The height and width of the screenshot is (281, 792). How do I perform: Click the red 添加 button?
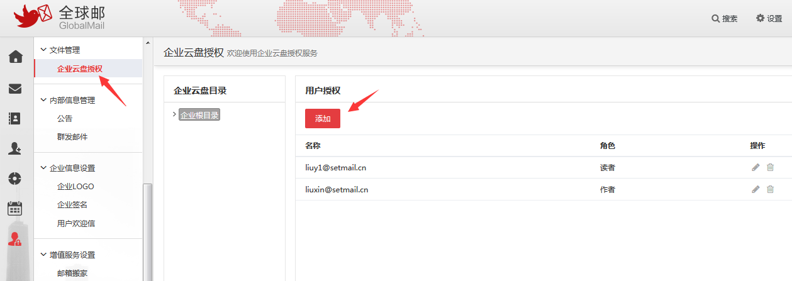[323, 118]
